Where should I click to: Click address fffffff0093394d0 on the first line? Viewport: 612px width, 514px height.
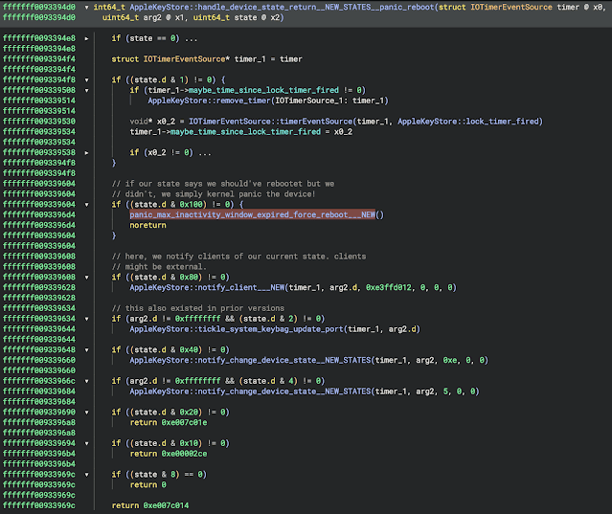(38, 7)
